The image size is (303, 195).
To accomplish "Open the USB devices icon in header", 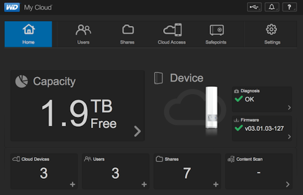I will (x=255, y=7).
